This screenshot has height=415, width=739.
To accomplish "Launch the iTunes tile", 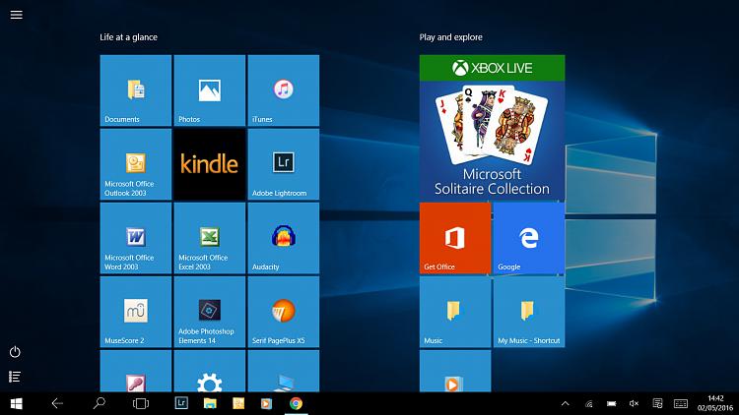I will 283,90.
